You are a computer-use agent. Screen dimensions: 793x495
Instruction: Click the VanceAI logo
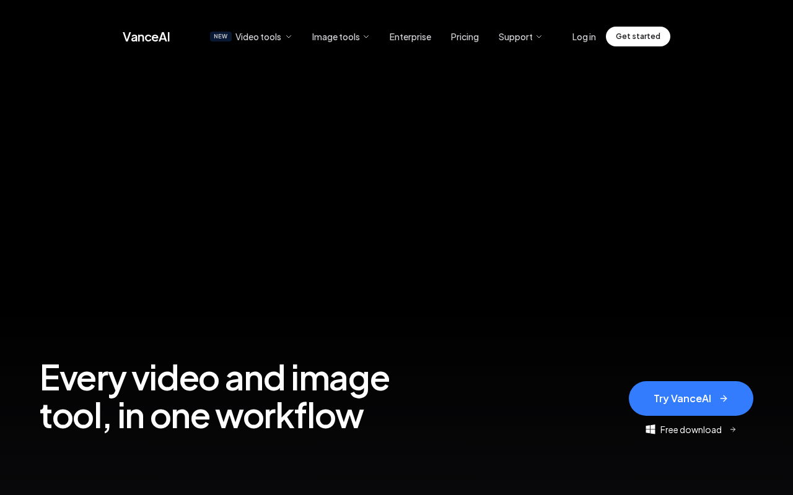tap(146, 37)
